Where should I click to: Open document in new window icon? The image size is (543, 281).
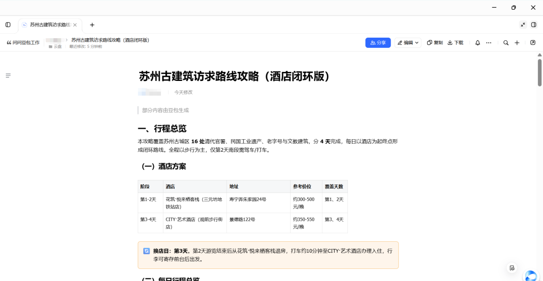coord(532,43)
